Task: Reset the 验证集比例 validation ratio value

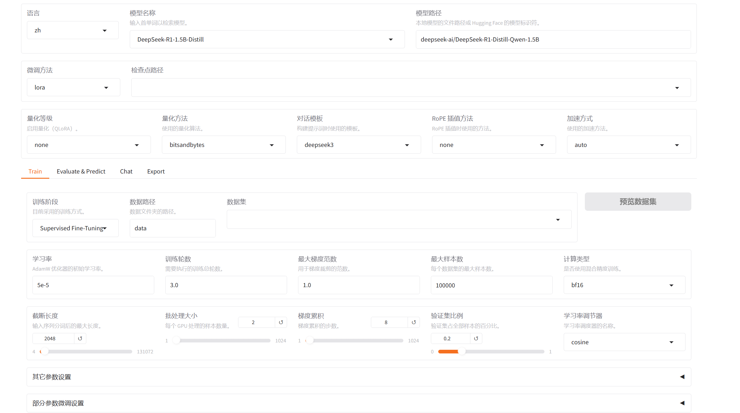Action: pos(476,338)
